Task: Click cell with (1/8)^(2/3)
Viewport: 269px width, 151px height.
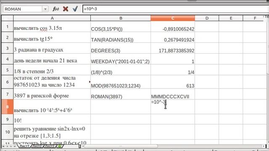Action: (121, 70)
